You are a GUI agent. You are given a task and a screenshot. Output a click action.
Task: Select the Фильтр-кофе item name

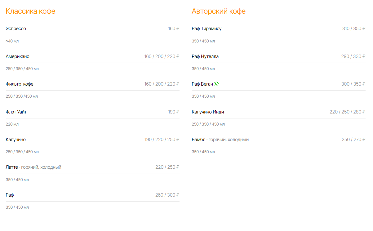coord(20,84)
